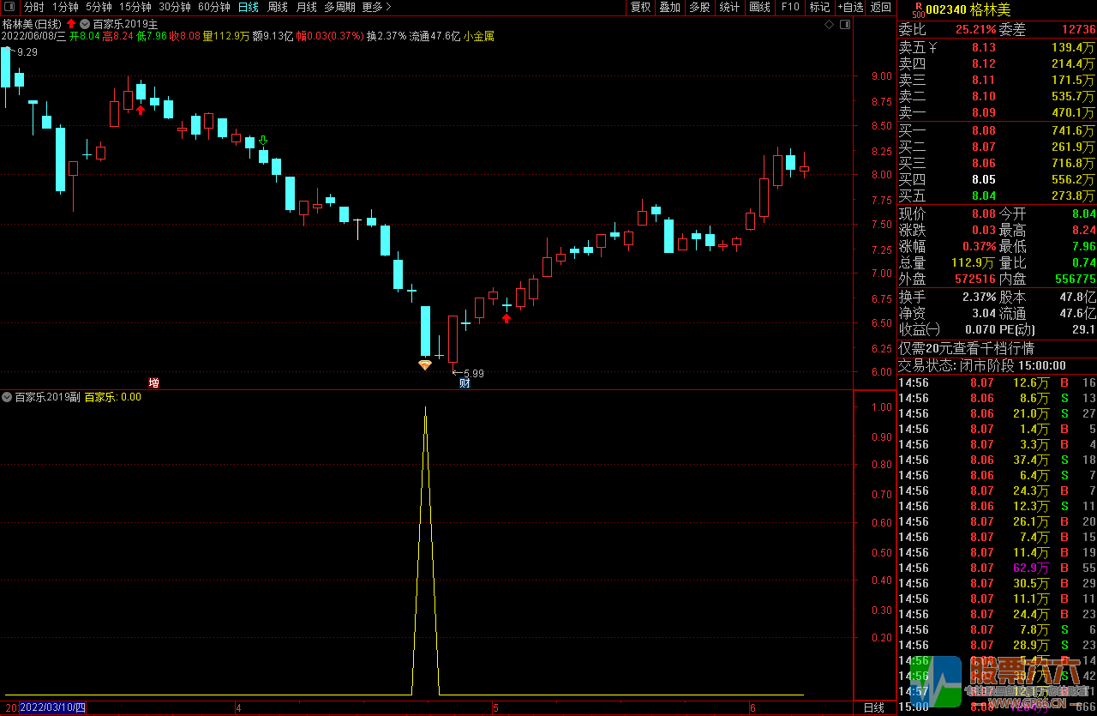Click the red 增 event marker
The width and height of the screenshot is (1097, 716).
pyautogui.click(x=153, y=382)
